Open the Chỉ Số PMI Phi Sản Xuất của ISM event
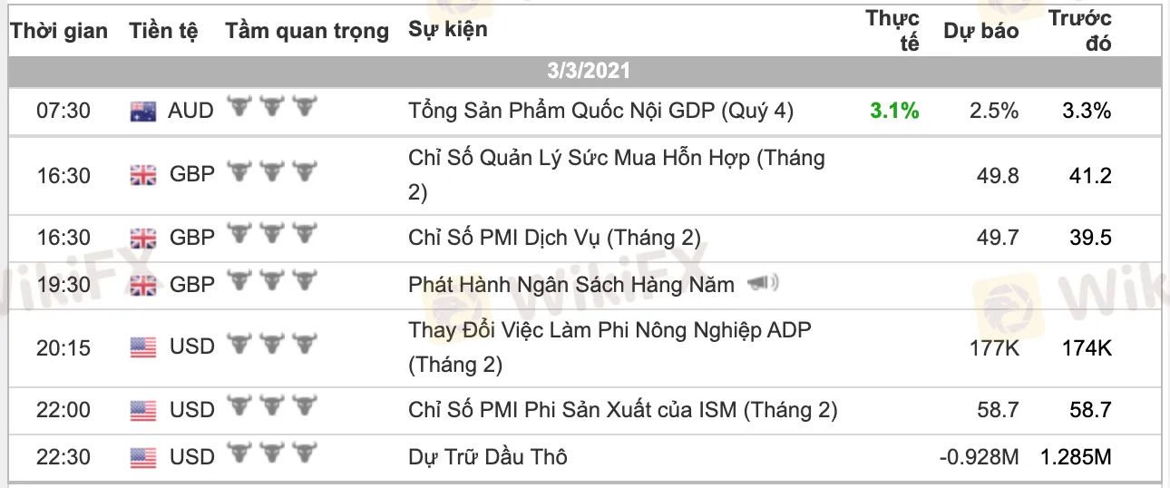 623,410
